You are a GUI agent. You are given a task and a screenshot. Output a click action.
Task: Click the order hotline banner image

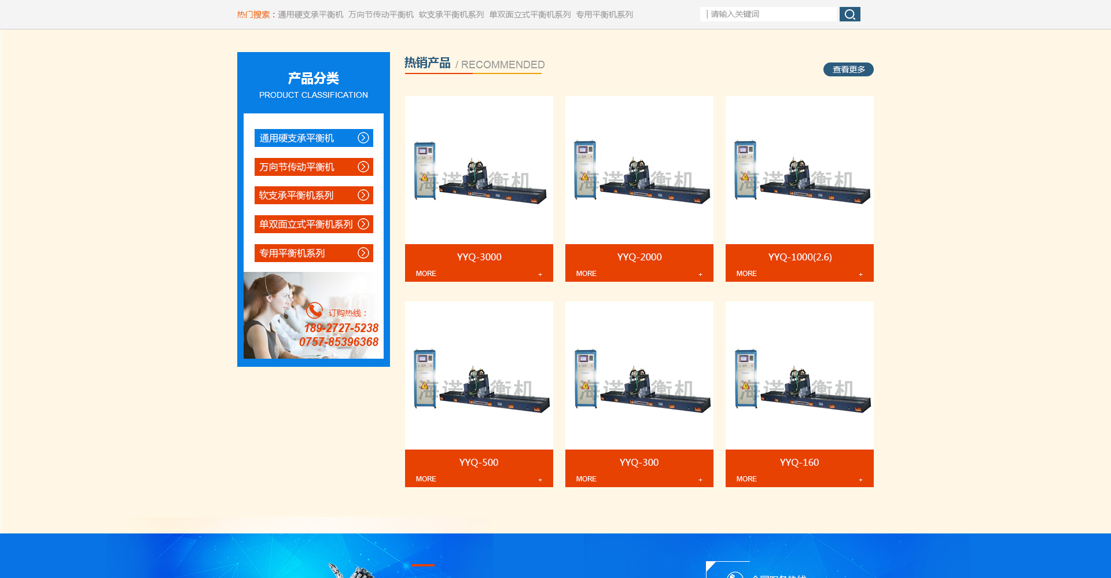point(313,315)
